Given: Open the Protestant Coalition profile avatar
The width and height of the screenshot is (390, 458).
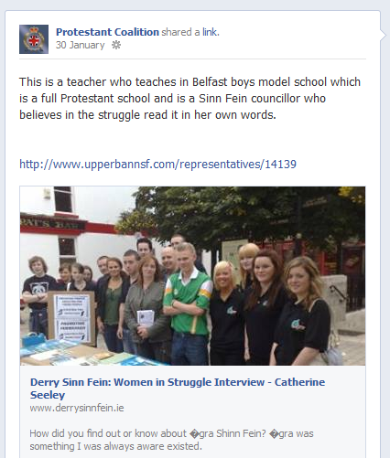Looking at the screenshot, I should click(x=34, y=39).
